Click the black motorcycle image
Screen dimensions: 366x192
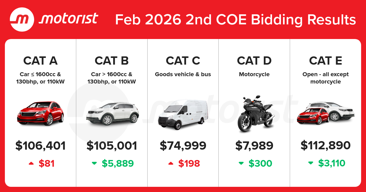(x=254, y=114)
